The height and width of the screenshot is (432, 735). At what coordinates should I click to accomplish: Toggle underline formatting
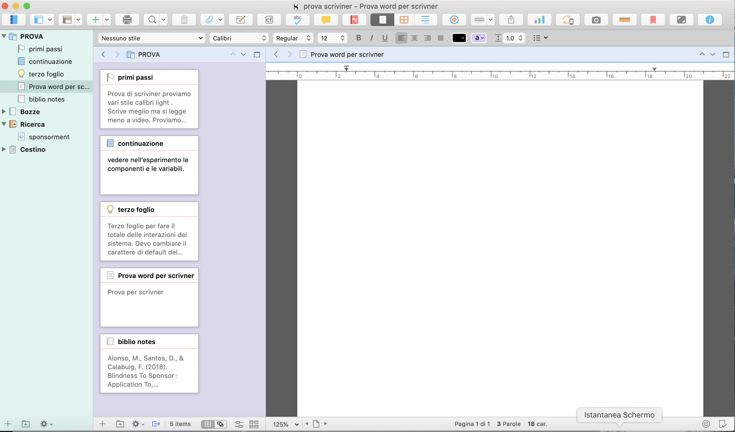click(385, 38)
